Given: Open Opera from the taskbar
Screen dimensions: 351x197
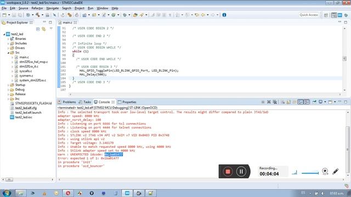Looking at the screenshot, I should pyautogui.click(x=68, y=193).
